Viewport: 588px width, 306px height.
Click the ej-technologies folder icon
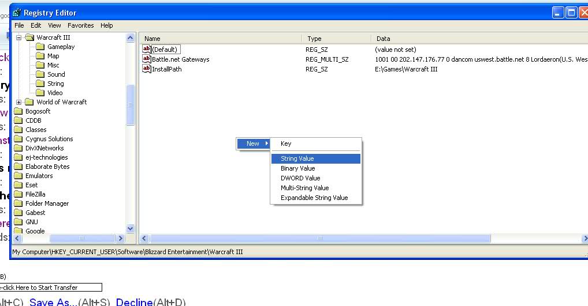click(x=18, y=157)
